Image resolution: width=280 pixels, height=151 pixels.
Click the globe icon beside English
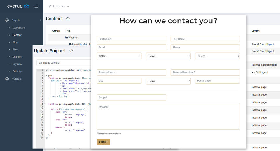click(x=7, y=20)
